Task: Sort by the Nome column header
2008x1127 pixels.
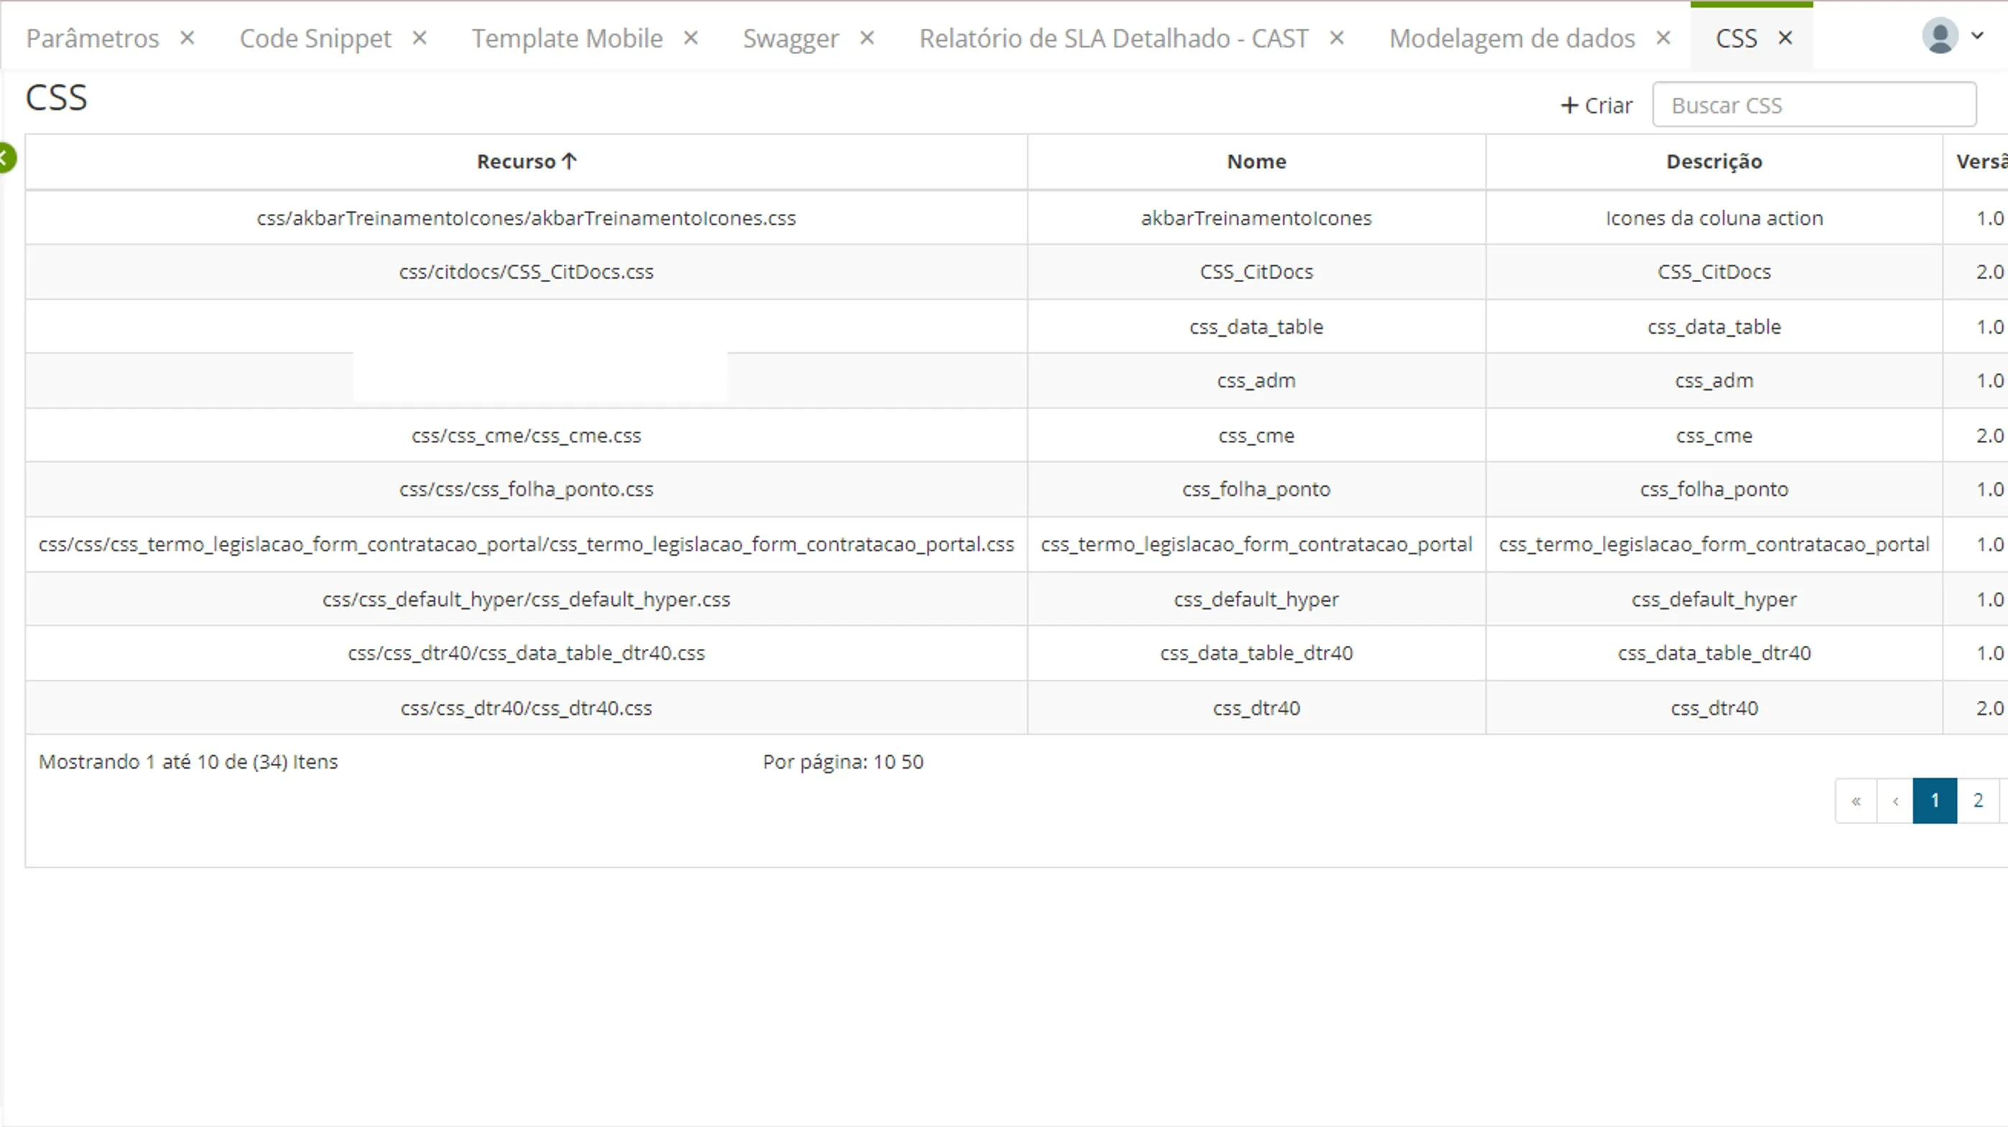Action: click(x=1257, y=162)
